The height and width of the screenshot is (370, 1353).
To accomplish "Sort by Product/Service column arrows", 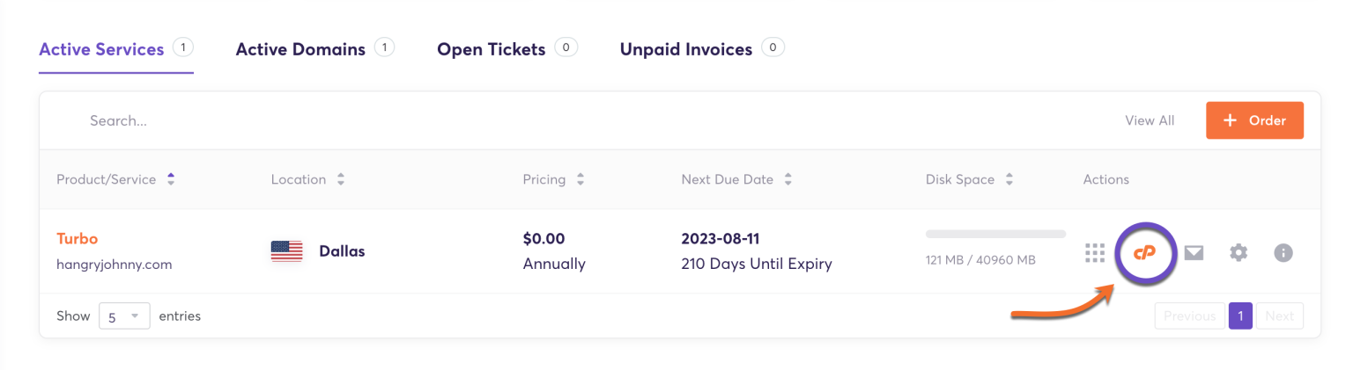I will (x=171, y=179).
